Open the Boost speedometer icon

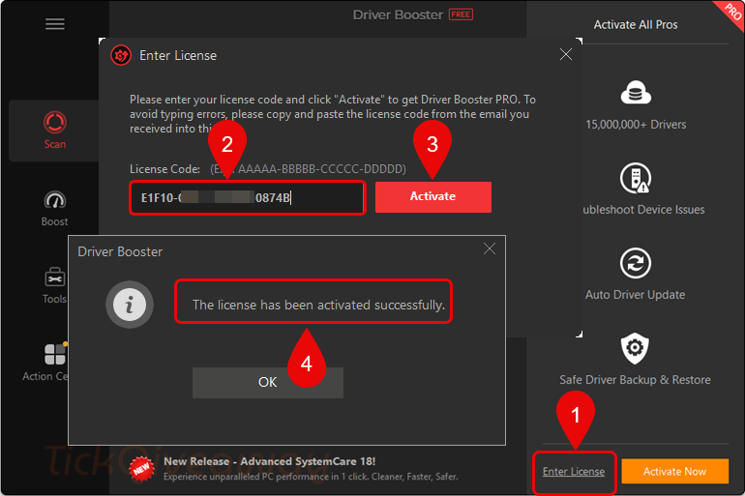pyautogui.click(x=55, y=201)
